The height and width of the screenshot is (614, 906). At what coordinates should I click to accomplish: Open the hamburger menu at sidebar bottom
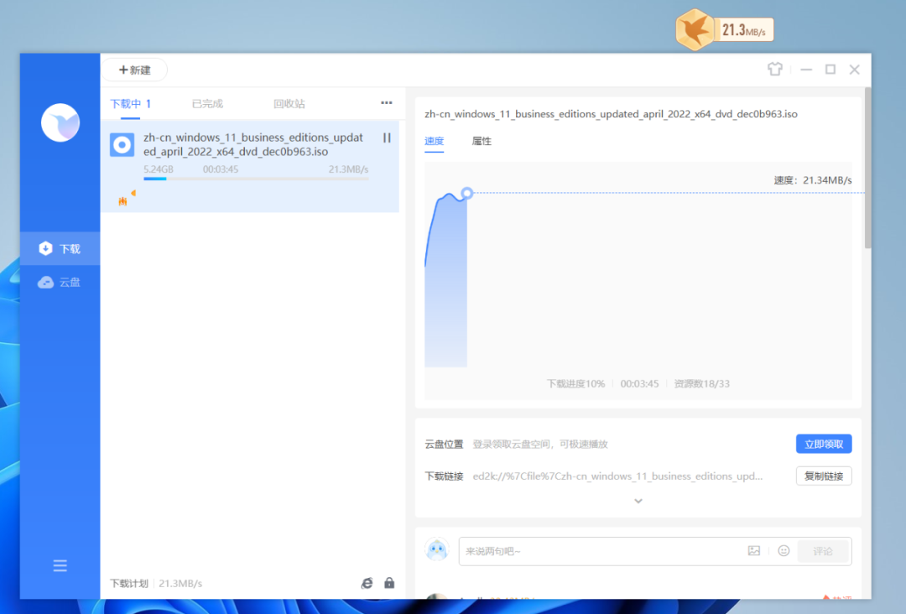click(60, 566)
